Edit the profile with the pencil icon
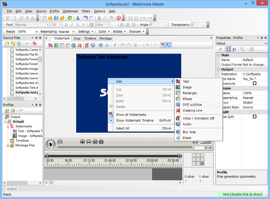This screenshot has height=199, width=270. (13, 111)
